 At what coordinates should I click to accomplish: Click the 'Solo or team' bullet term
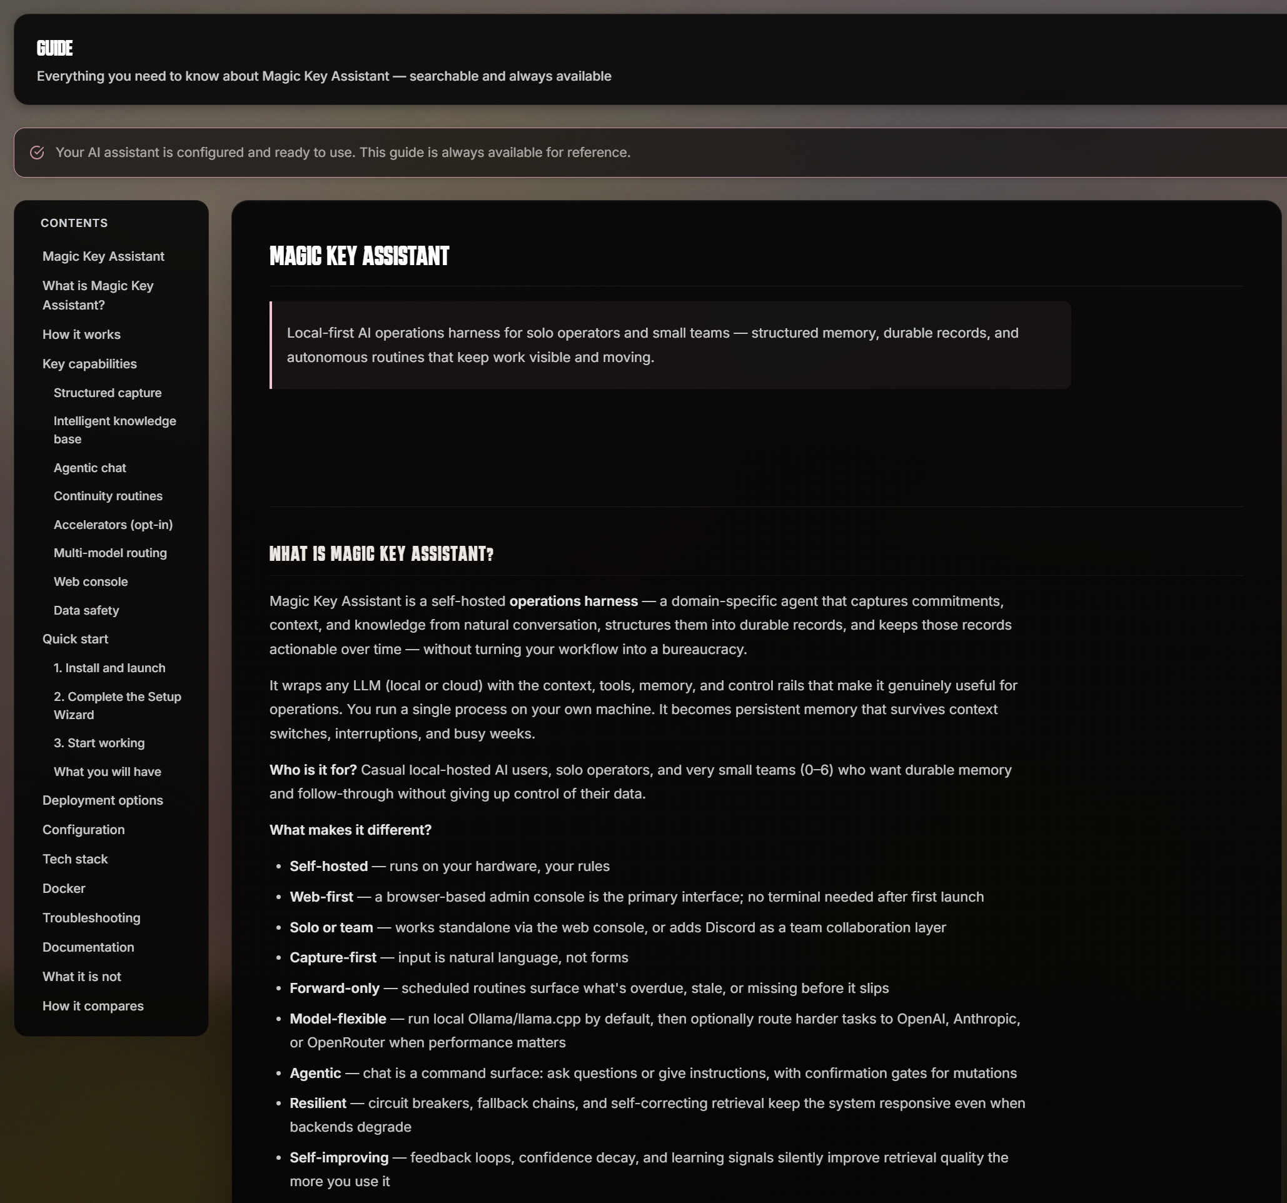(x=331, y=927)
